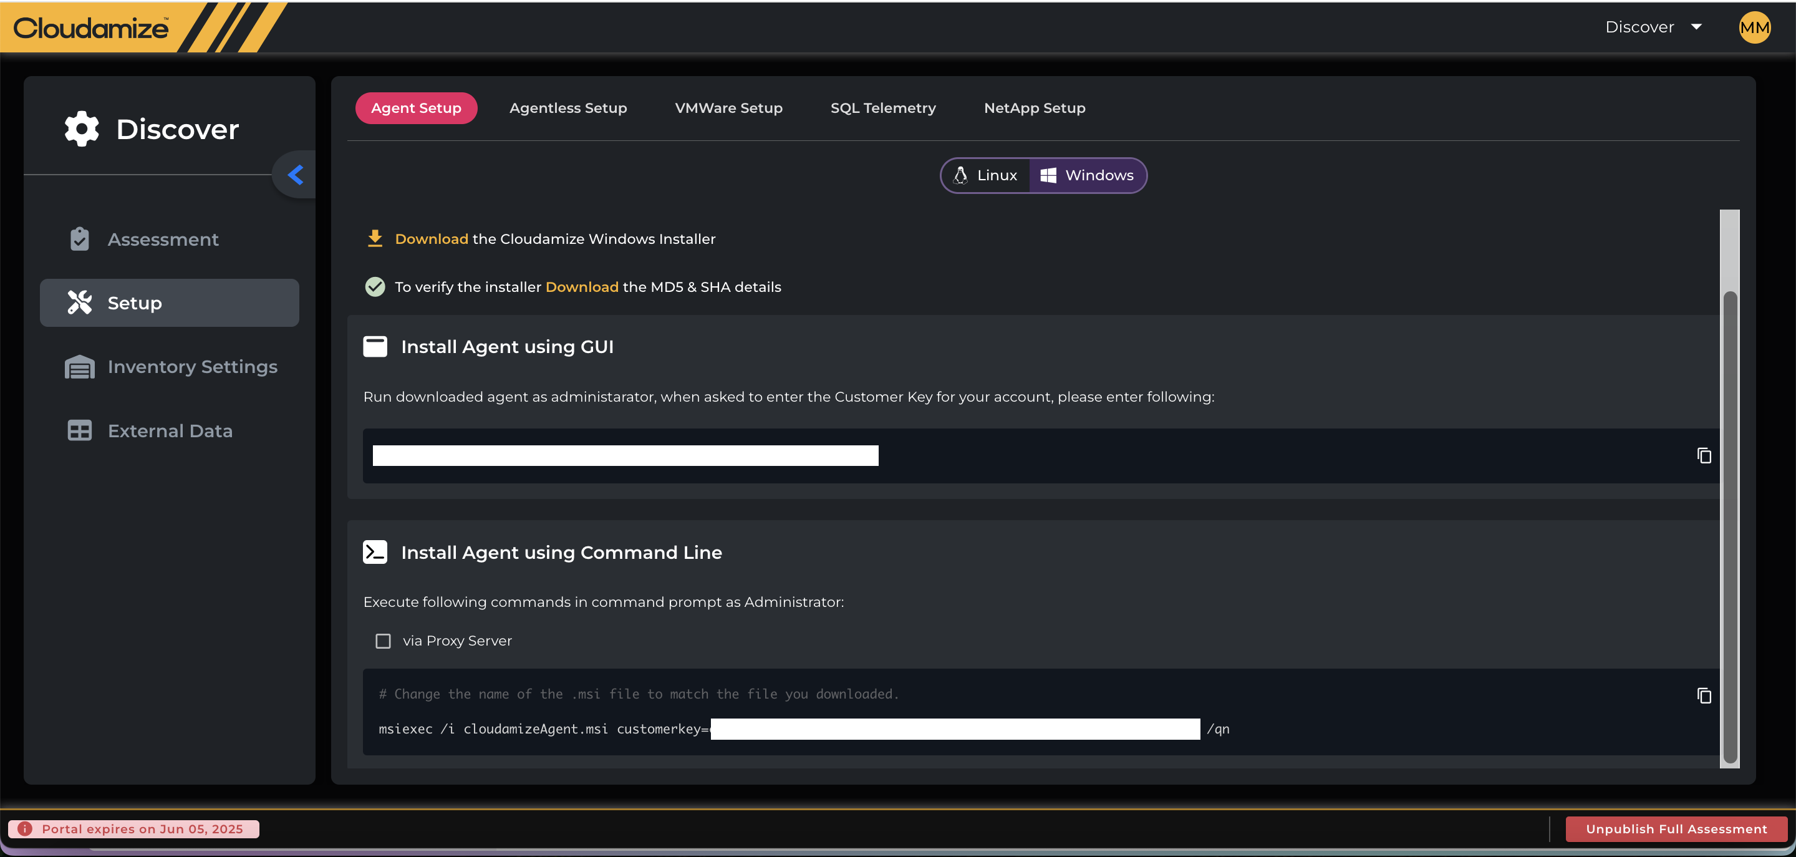Download the MD5 & SHA details link
Image resolution: width=1796 pixels, height=857 pixels.
[x=581, y=286]
